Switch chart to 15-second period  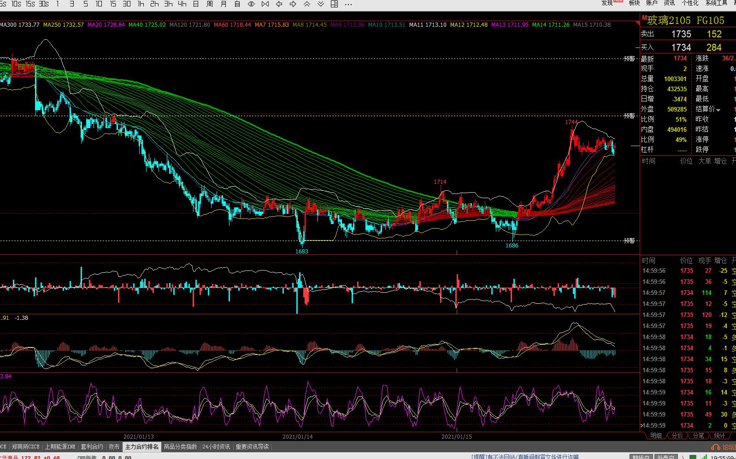pos(30,4)
